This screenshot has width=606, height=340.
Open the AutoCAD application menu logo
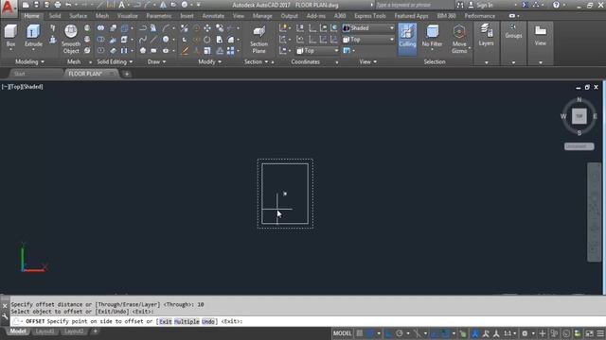(9, 8)
